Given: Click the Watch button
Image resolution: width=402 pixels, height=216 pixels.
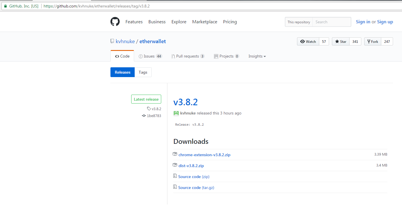Looking at the screenshot, I should [x=308, y=41].
